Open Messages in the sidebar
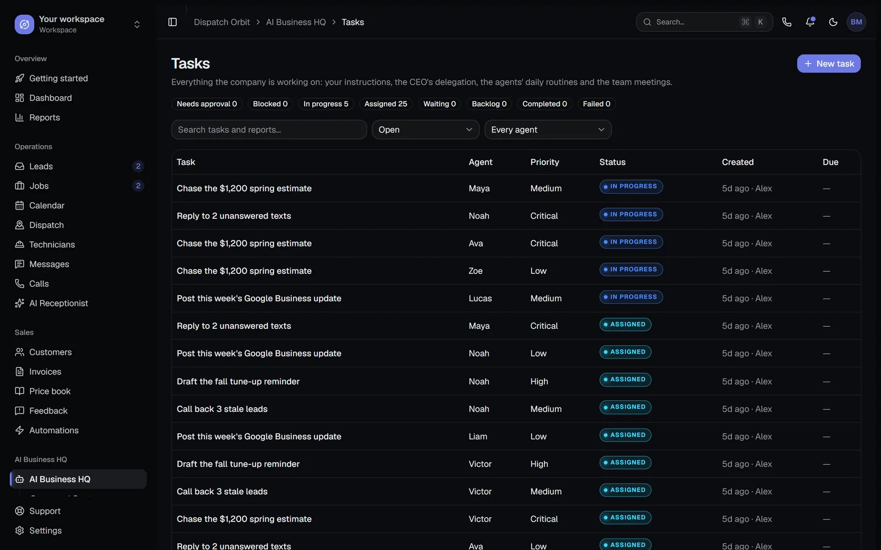This screenshot has width=881, height=550. (78, 264)
